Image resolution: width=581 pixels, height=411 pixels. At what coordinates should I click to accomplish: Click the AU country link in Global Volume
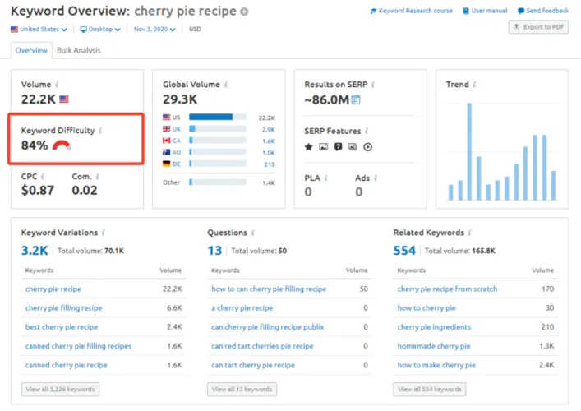tap(177, 152)
